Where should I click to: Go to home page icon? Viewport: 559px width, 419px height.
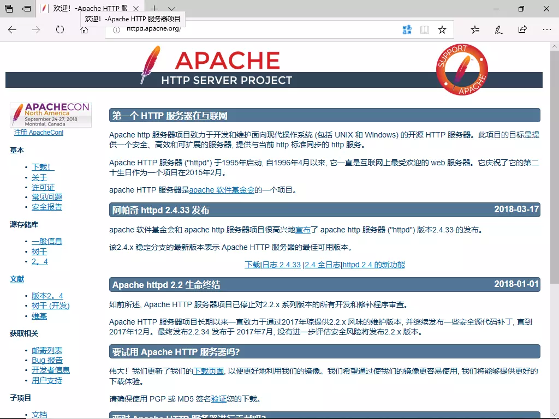click(84, 31)
